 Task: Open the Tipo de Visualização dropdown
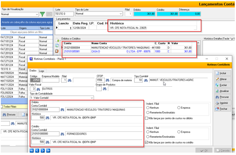point(37,14)
